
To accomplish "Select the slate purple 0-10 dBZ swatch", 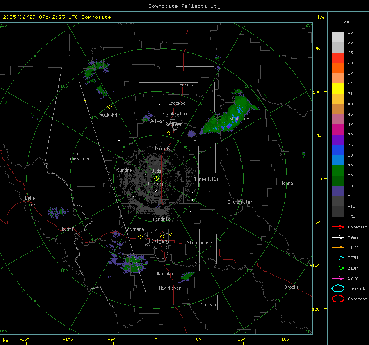I will 338,191.
